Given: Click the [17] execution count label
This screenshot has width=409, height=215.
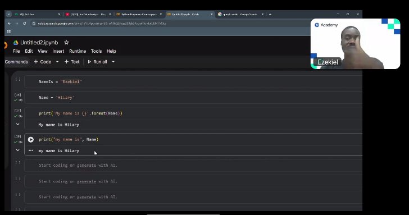Looking at the screenshot, I should click(18, 111).
